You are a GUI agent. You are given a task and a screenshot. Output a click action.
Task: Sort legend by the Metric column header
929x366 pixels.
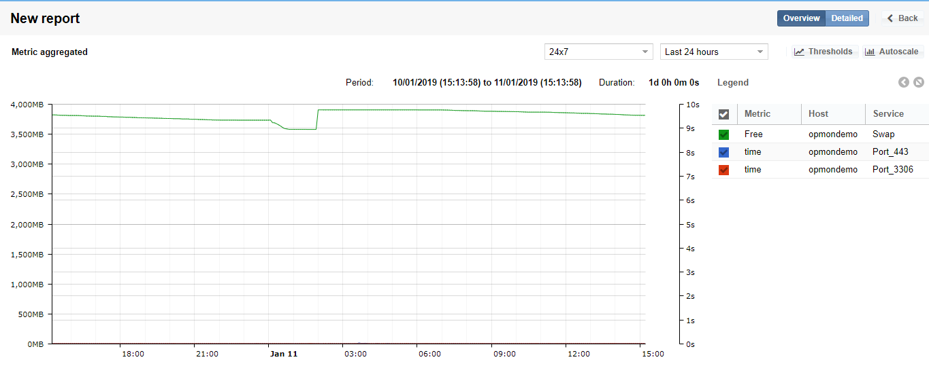(x=757, y=114)
